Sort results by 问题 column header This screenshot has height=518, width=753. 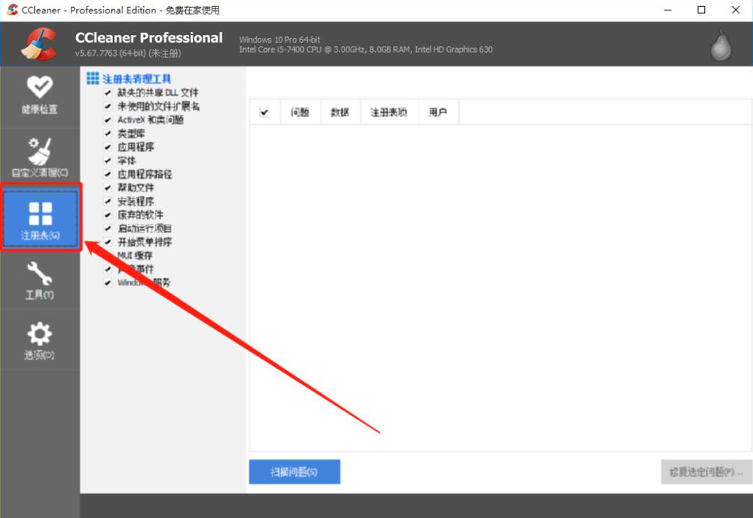300,112
